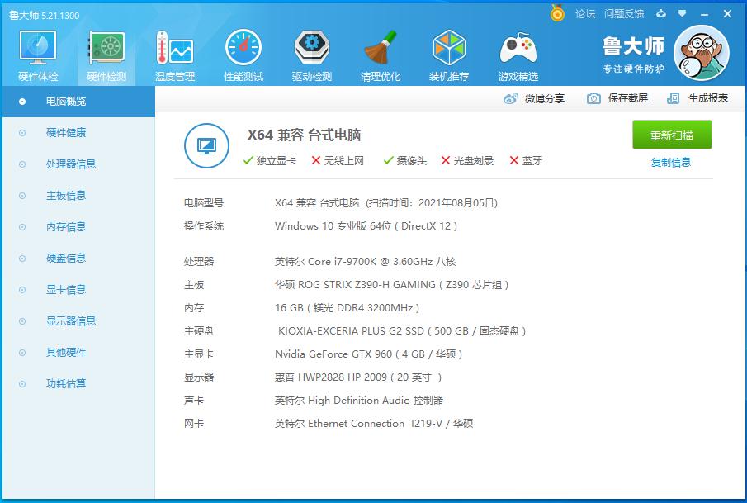Open 装机推荐 build recommendations
747x503 pixels.
(x=448, y=54)
